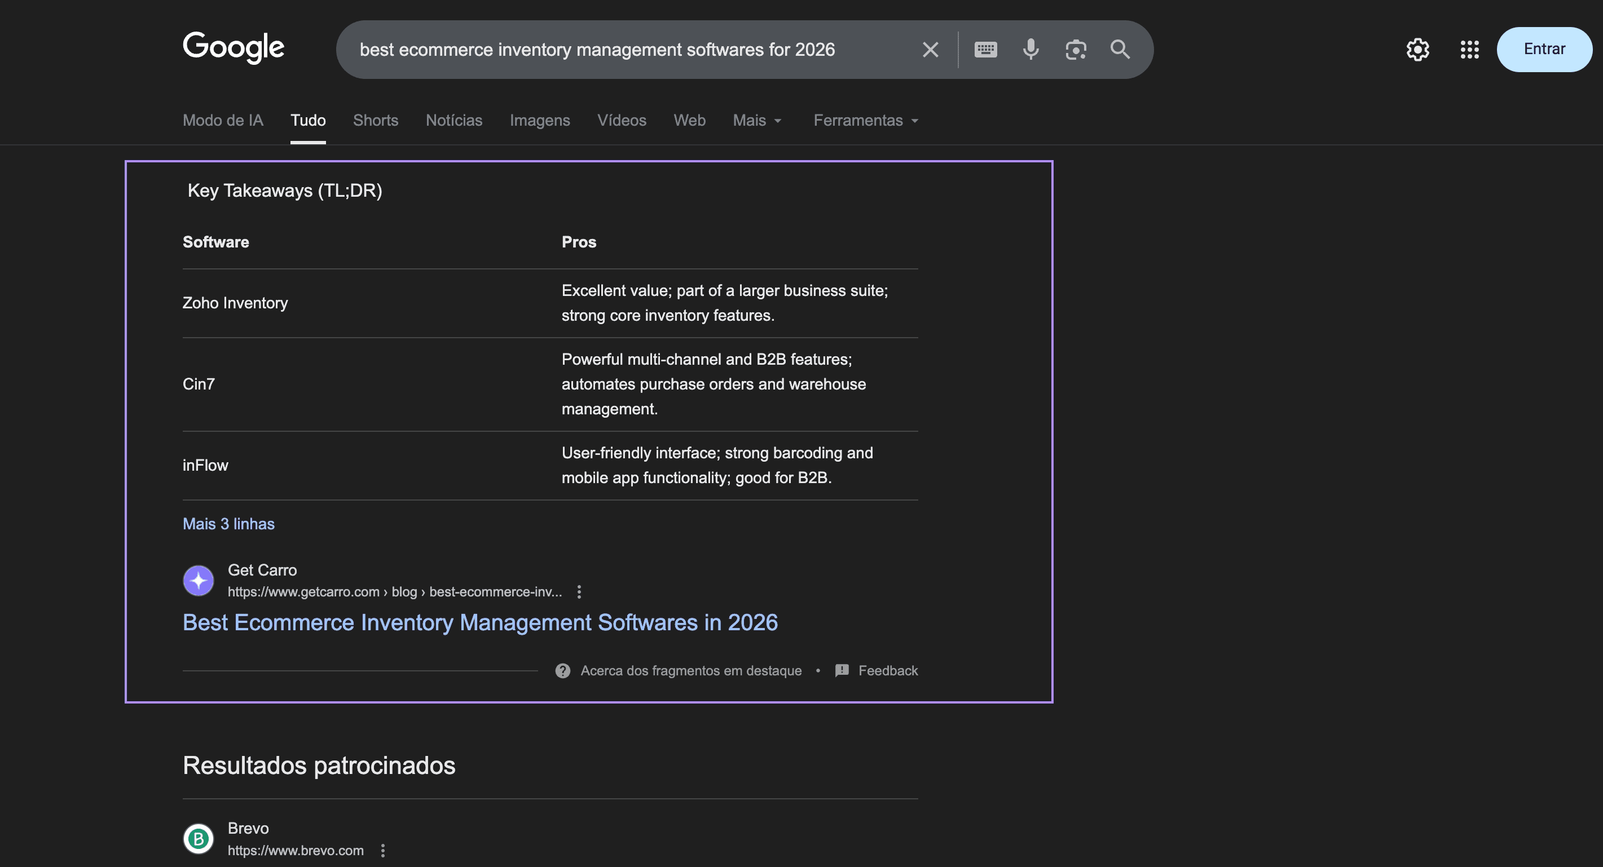Screen dimensions: 1603x867
Task: Open Best Ecommerce Inventory Management Softwares link
Action: [481, 622]
